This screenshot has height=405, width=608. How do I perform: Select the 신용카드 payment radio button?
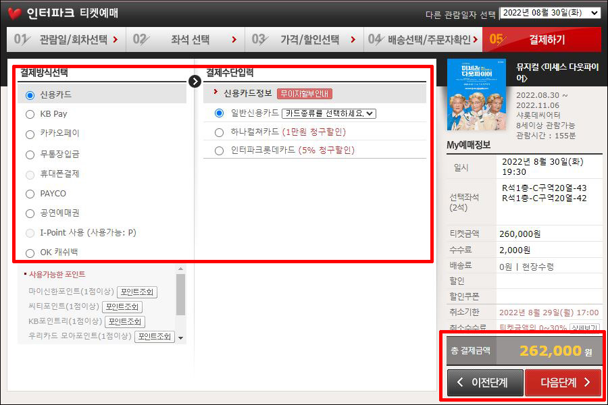pyautogui.click(x=30, y=95)
